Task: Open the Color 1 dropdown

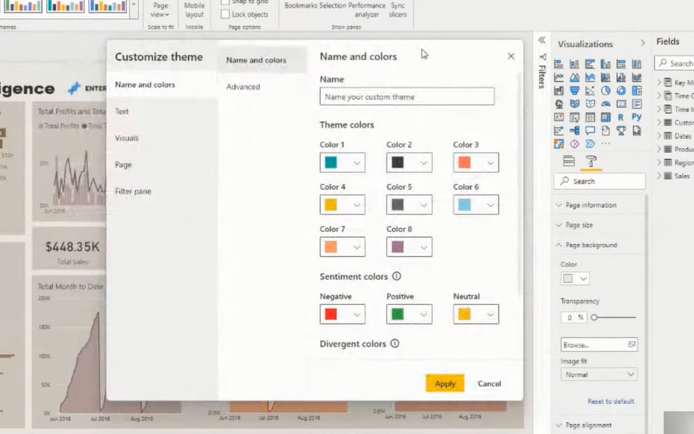Action: pyautogui.click(x=343, y=163)
